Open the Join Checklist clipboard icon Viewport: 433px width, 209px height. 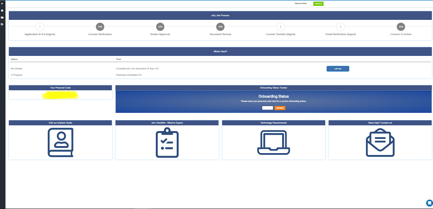click(167, 143)
